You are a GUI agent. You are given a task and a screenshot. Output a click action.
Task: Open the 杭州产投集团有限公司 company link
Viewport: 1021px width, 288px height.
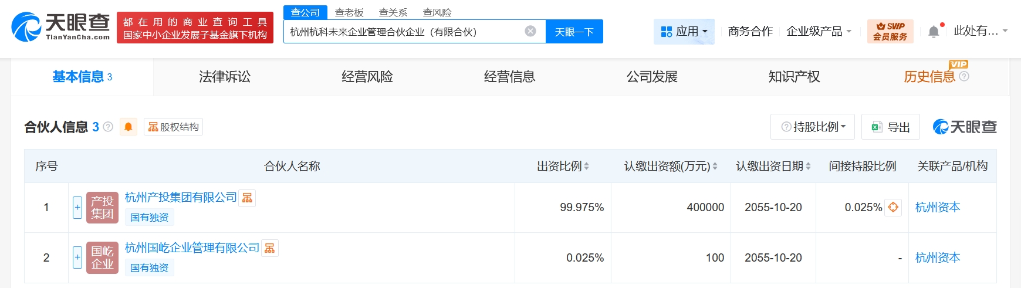tap(181, 198)
